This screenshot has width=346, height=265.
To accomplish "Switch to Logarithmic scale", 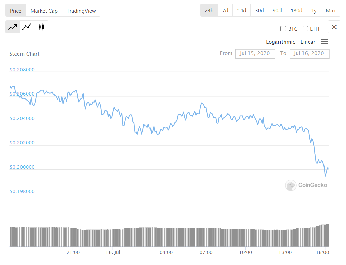I will [x=280, y=42].
